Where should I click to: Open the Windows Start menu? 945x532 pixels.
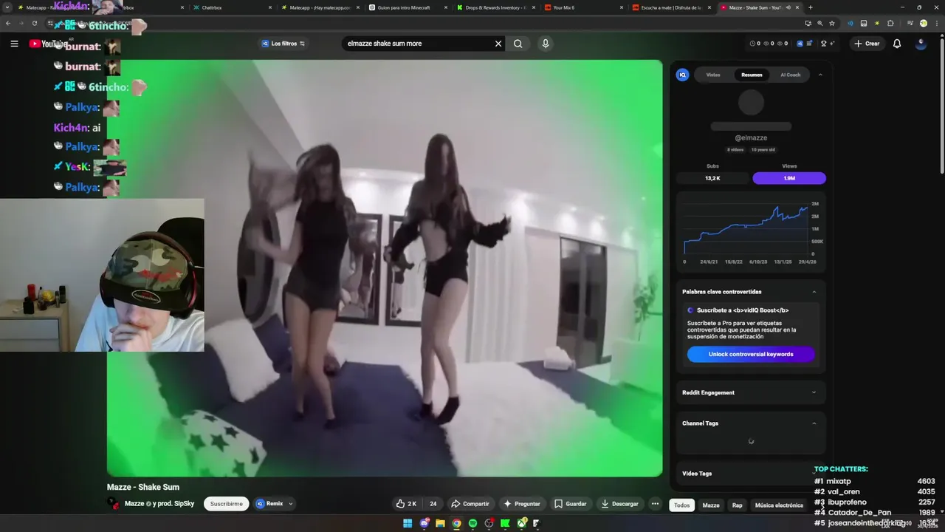(408, 523)
